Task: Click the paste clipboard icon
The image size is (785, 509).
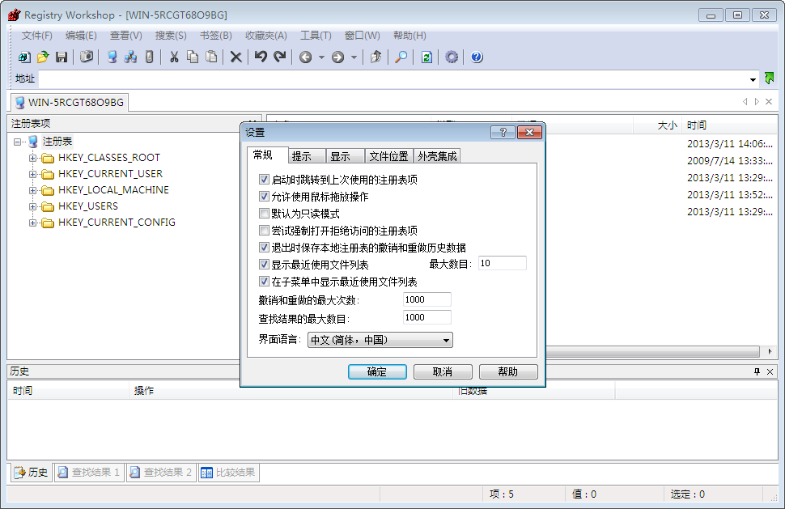Action: pyautogui.click(x=212, y=57)
